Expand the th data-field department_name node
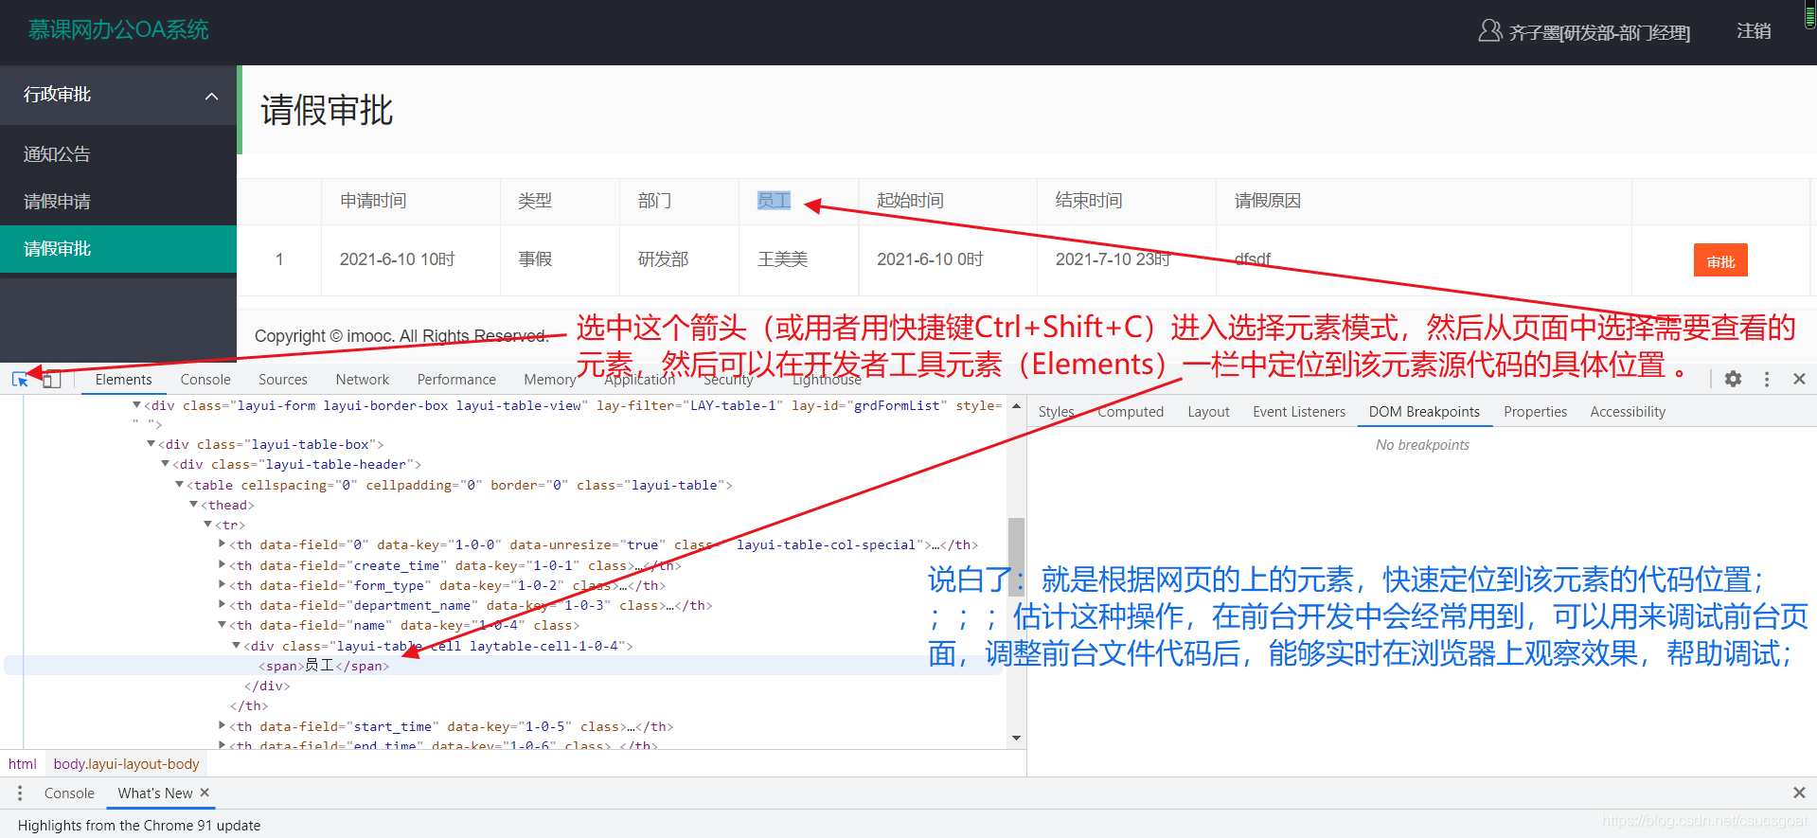 [x=223, y=604]
